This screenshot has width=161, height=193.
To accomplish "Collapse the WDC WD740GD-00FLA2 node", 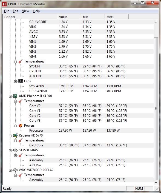I will tap(10, 170).
